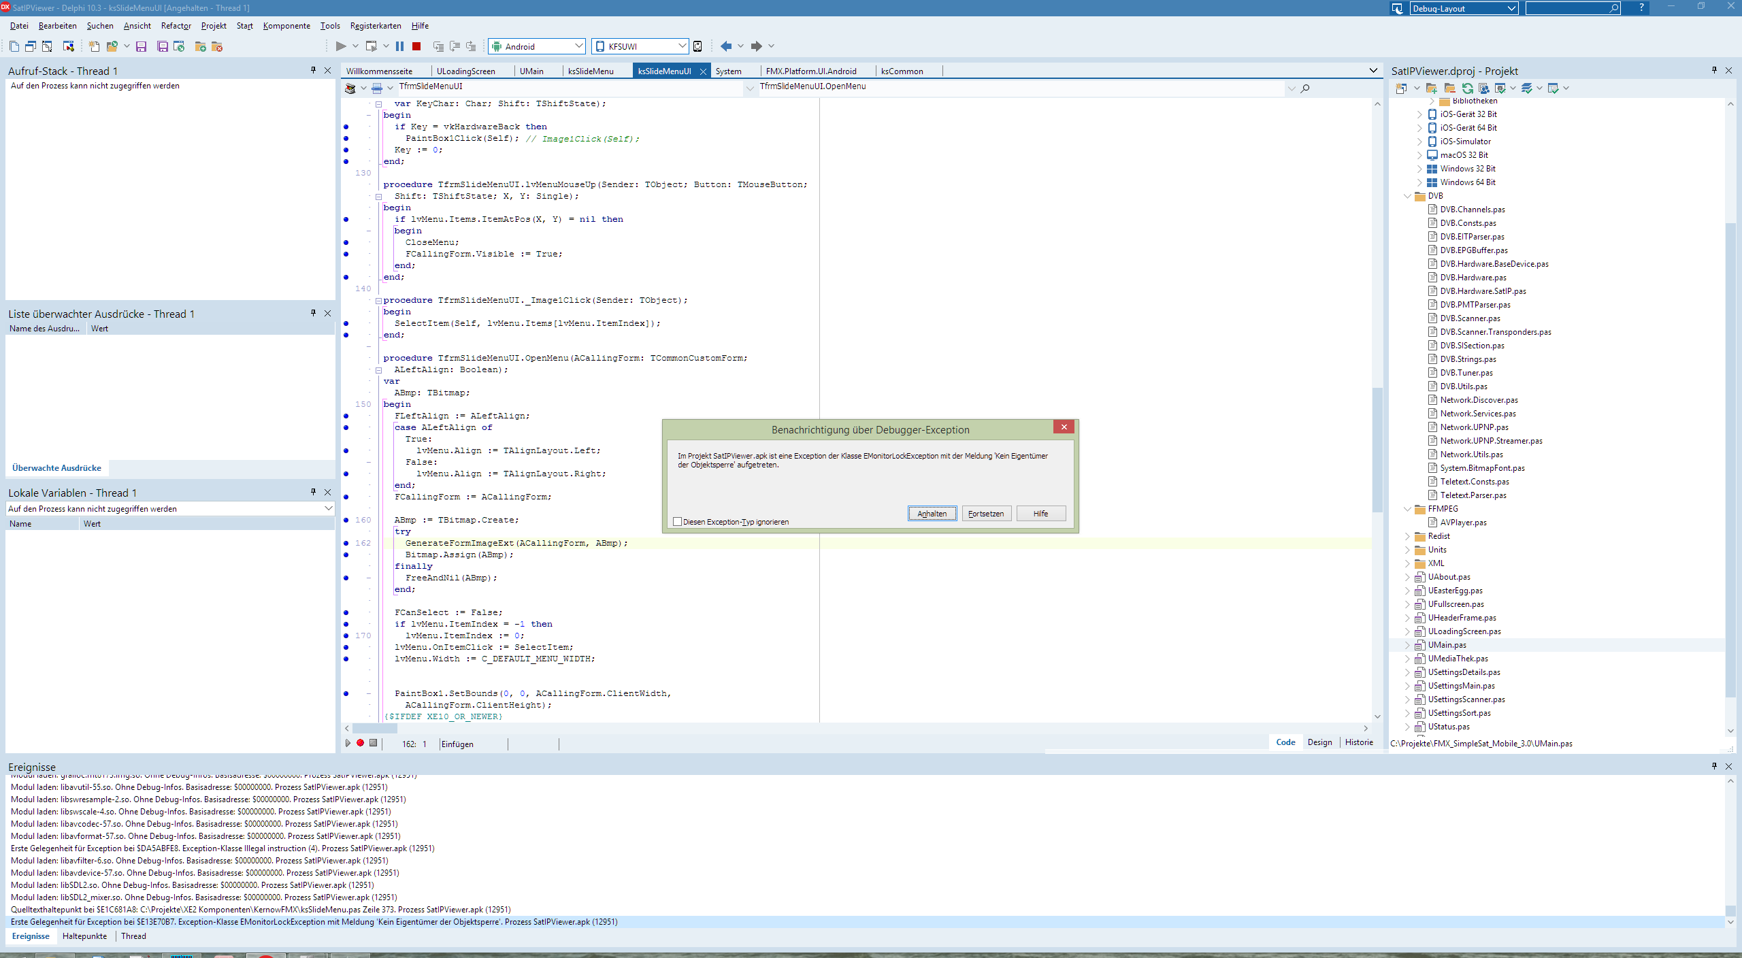Collapse the DVB folder in project tree
The image size is (1742, 958).
point(1408,196)
